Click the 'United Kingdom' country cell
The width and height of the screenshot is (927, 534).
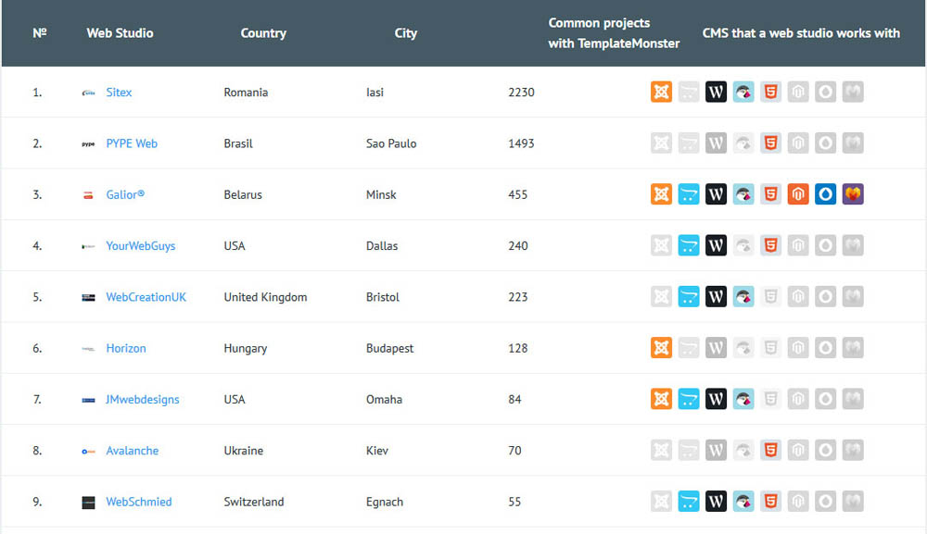pyautogui.click(x=265, y=297)
